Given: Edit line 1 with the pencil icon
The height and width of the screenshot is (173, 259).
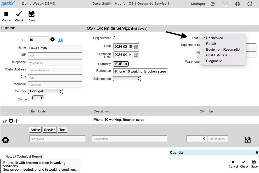Looking at the screenshot, I should [x=5, y=121].
